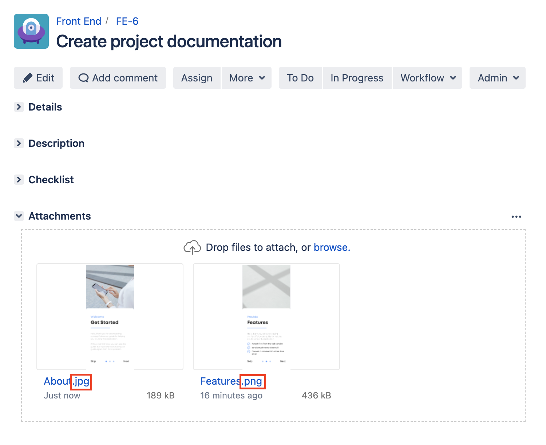The image size is (546, 445).
Task: Open the Front End breadcrumb link
Action: point(79,21)
